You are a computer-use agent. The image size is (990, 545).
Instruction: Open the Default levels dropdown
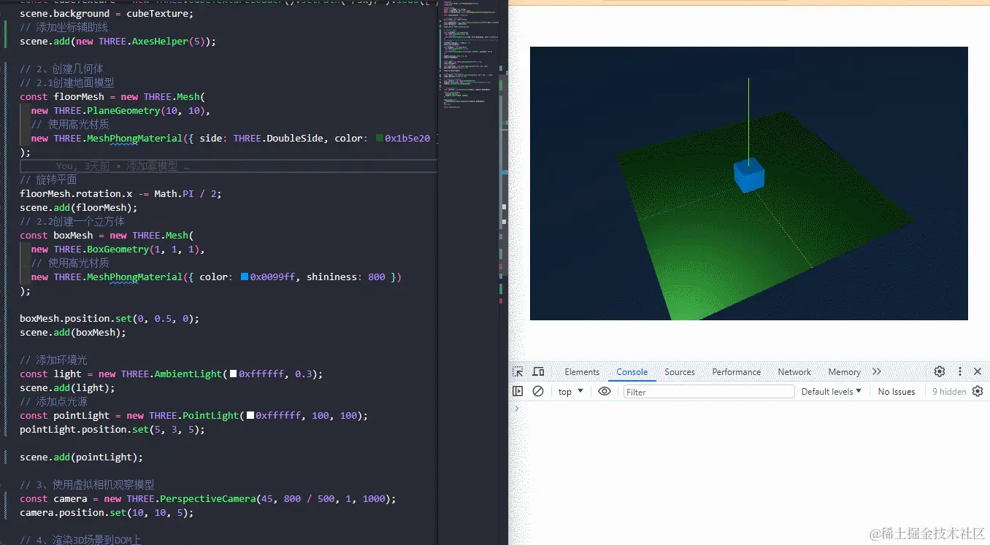(x=831, y=392)
